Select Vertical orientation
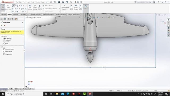The width and height of the screenshot is (170, 96). (x=4, y=42)
